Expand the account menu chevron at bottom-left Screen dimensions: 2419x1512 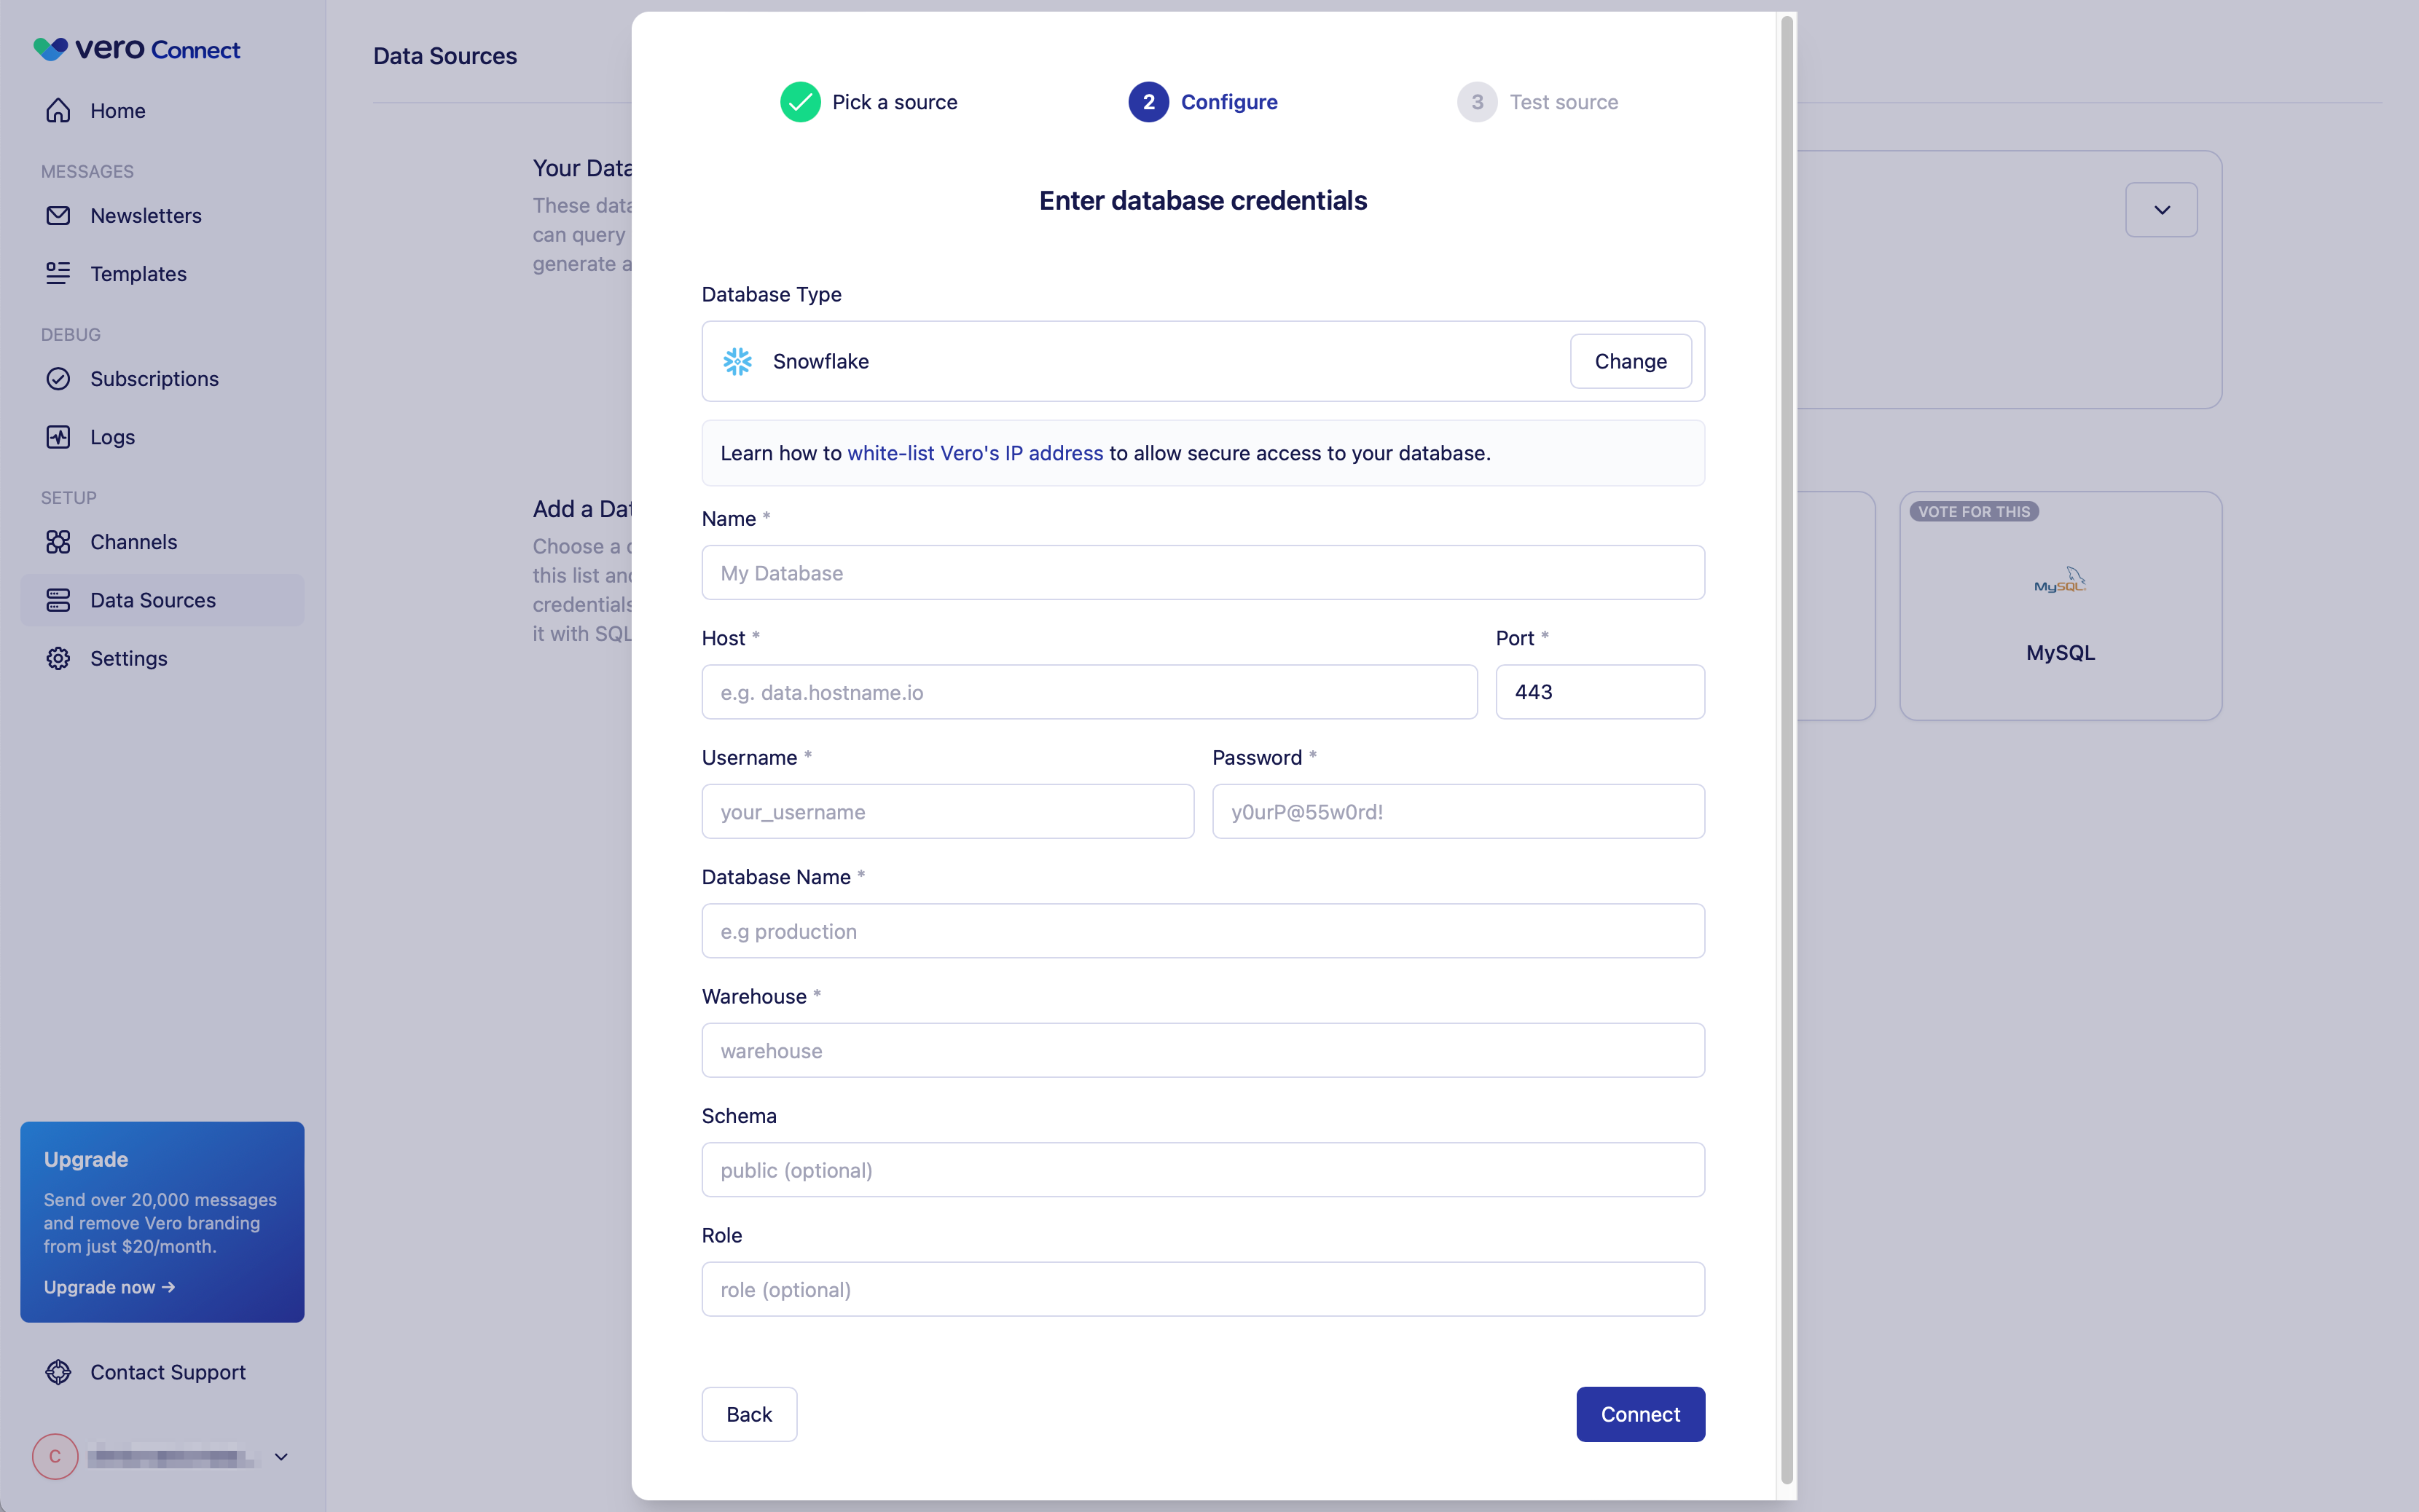coord(281,1457)
